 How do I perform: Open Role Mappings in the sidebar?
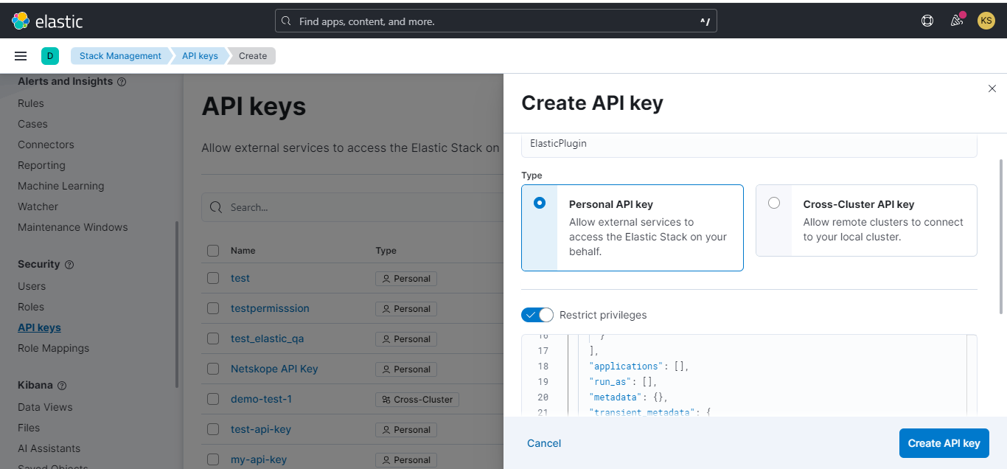pos(53,348)
